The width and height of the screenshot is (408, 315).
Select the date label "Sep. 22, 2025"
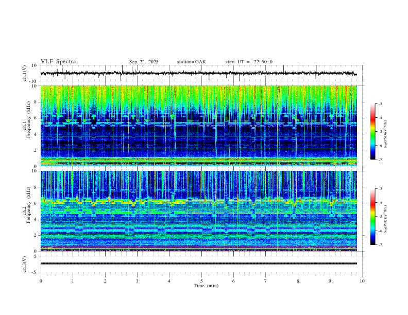click(144, 62)
